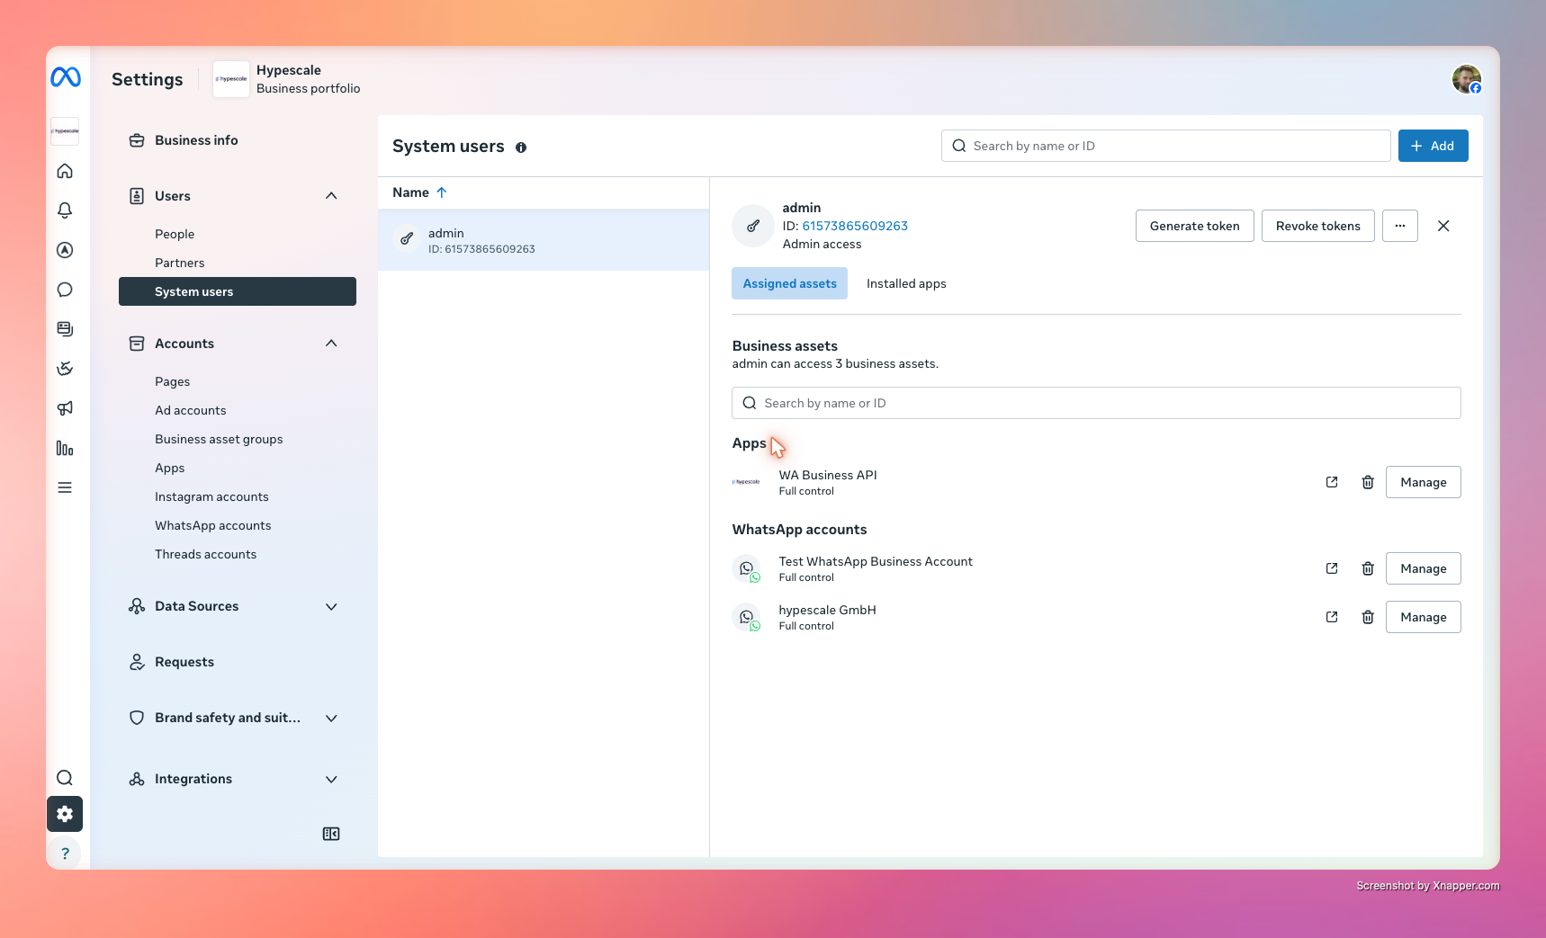1546x938 pixels.
Task: Click Revoke tokens button
Action: pos(1317,226)
